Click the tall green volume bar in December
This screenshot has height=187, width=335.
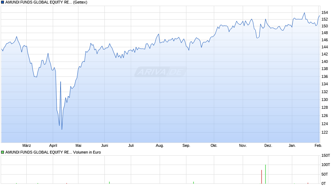(x=266, y=174)
